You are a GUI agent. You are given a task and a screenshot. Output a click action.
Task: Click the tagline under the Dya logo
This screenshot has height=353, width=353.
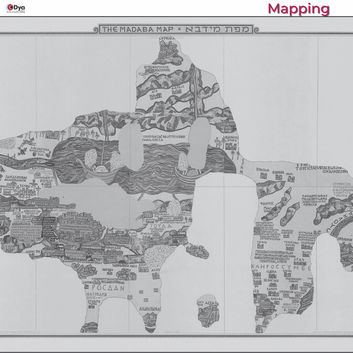point(15,11)
